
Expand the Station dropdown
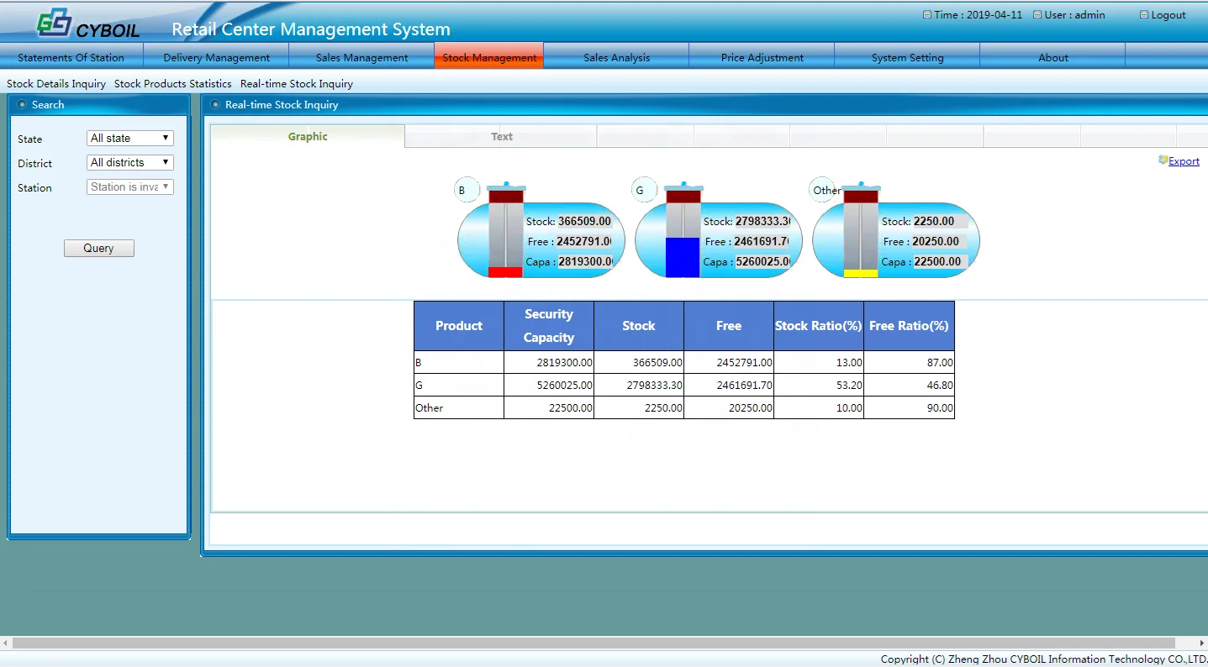click(x=130, y=187)
